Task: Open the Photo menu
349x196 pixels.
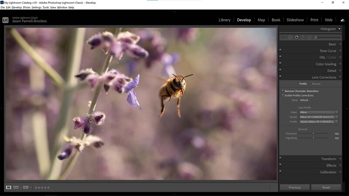Action: pyautogui.click(x=27, y=7)
